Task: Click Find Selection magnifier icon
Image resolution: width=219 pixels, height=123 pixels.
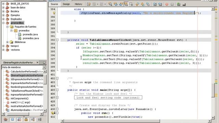Action: (110, 4)
